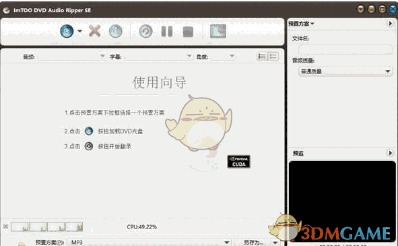The height and width of the screenshot is (246, 398).
Task: Click the NVIDIA CUDA badge
Action: pos(238,162)
